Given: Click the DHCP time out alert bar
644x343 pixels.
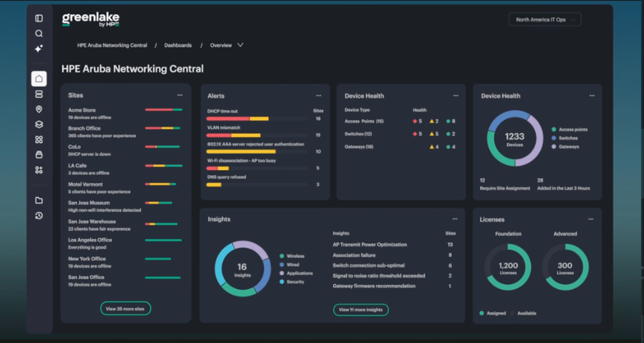Looking at the screenshot, I should click(x=257, y=118).
